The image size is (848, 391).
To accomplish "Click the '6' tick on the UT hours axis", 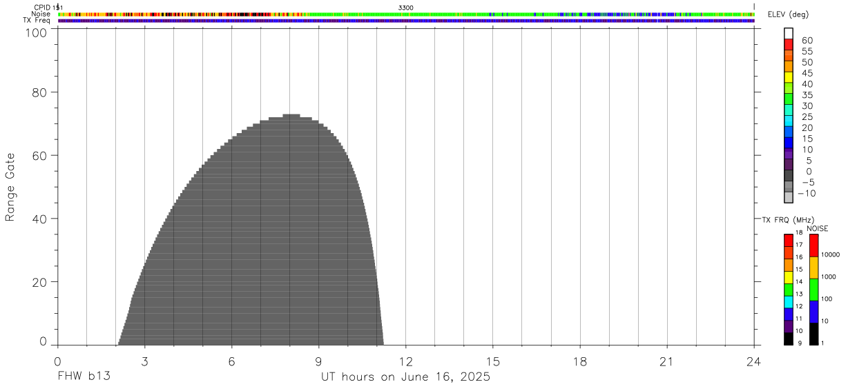I will 232,361.
